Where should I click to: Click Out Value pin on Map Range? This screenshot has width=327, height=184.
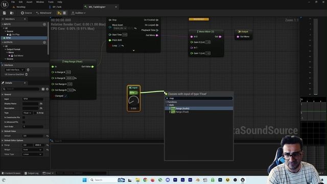[92, 67]
